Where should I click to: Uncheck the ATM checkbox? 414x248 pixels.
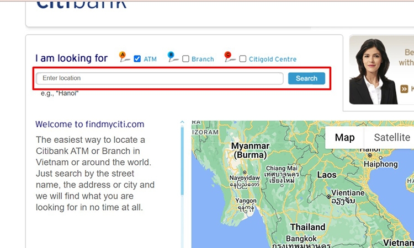(x=137, y=59)
